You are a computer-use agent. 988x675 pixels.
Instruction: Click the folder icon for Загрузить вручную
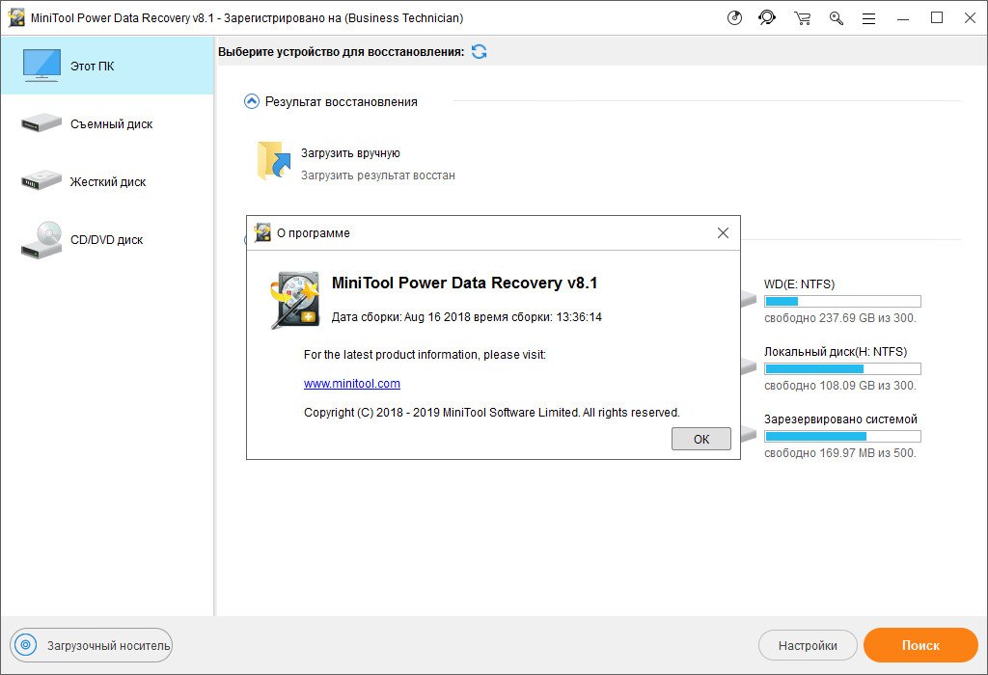coord(274,161)
